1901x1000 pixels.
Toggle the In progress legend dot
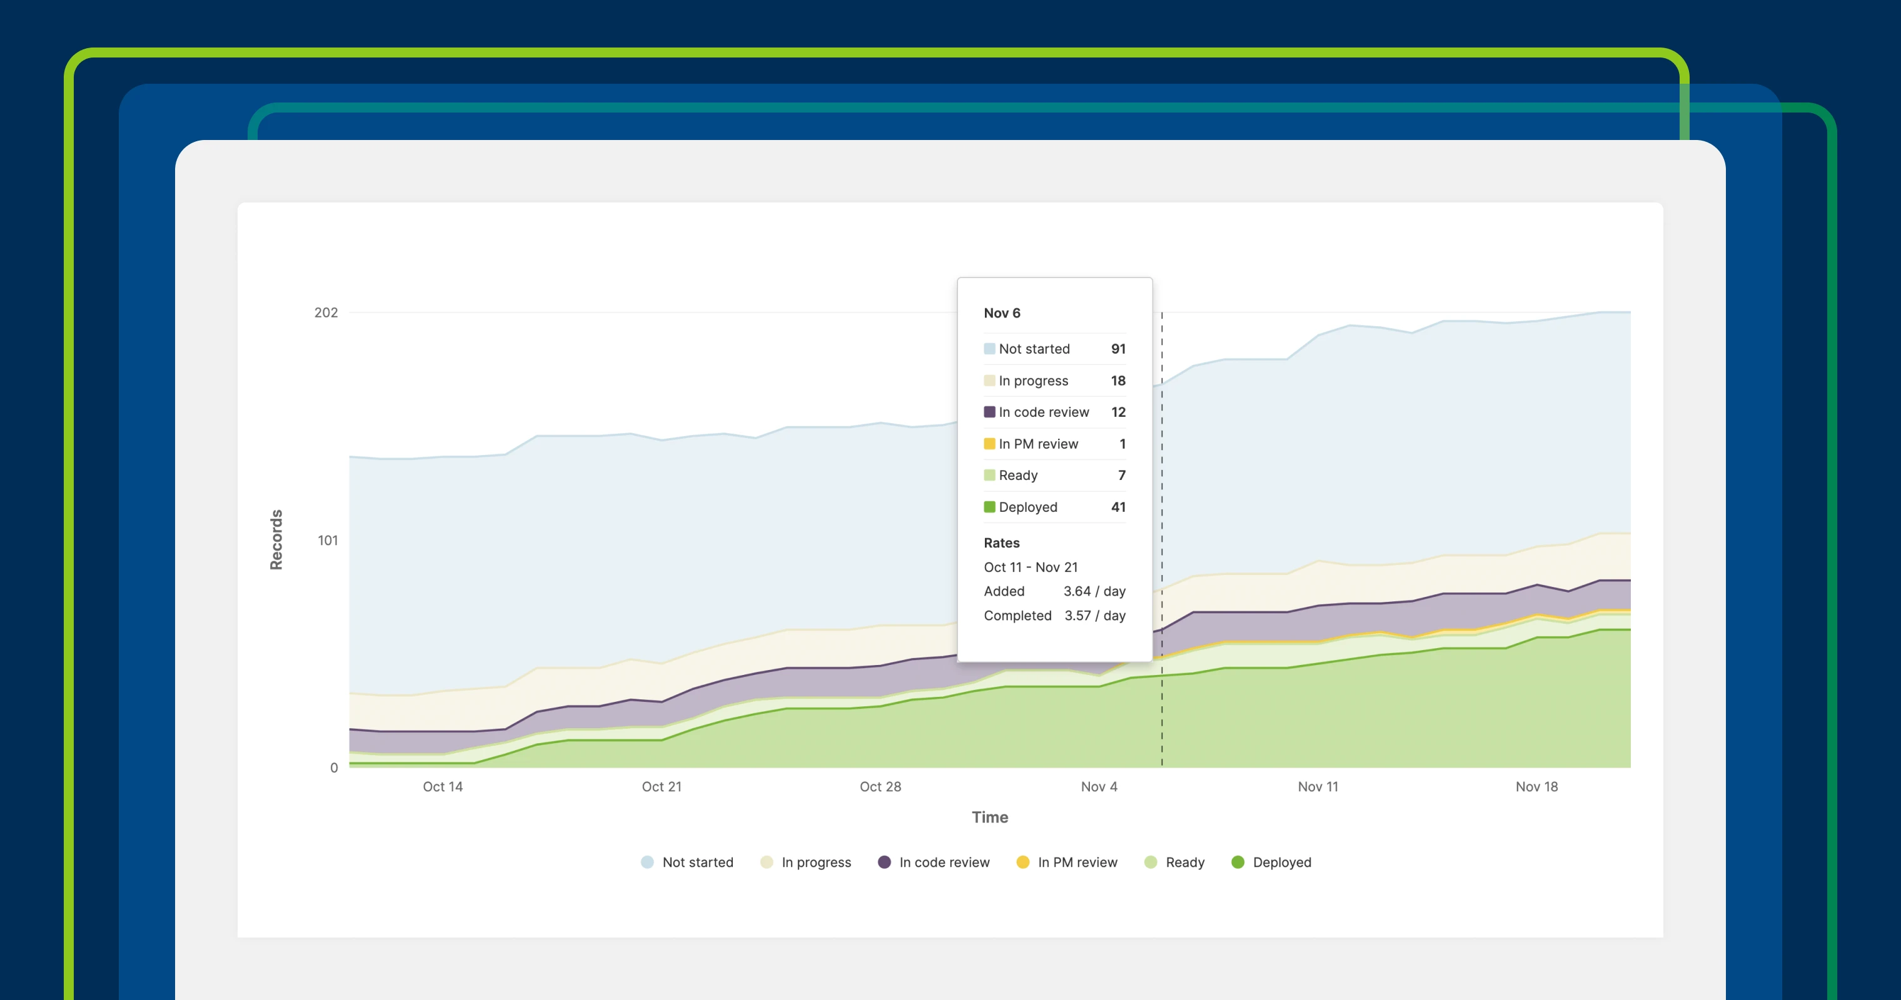coord(767,862)
